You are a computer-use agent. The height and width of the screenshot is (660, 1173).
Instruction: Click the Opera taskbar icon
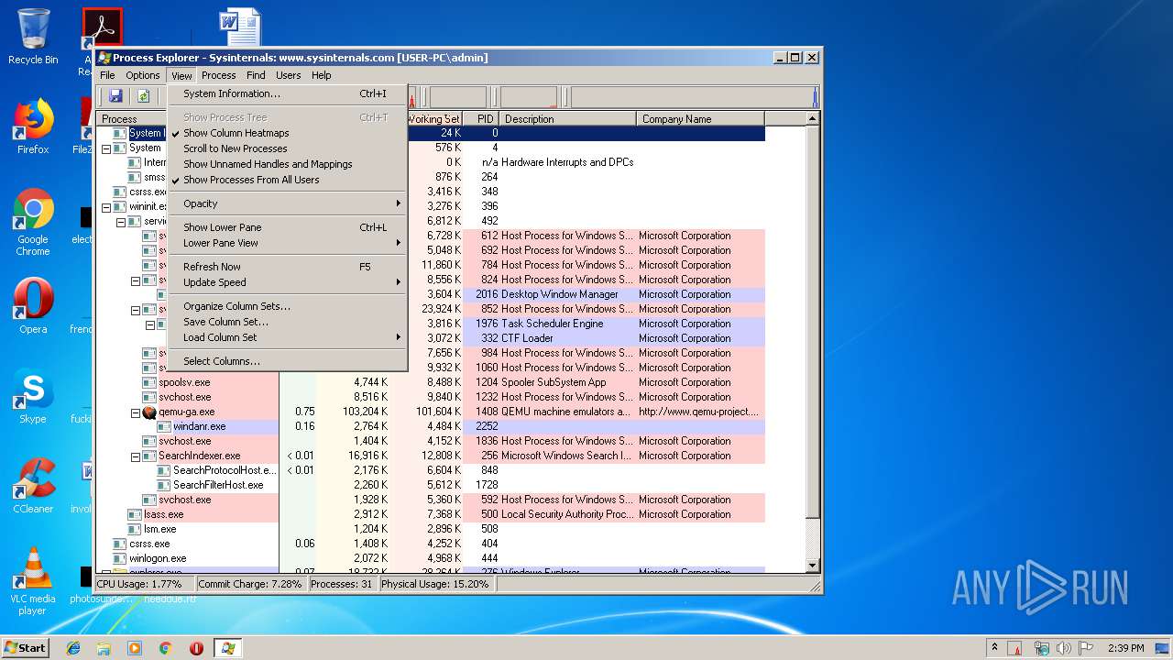pos(196,648)
